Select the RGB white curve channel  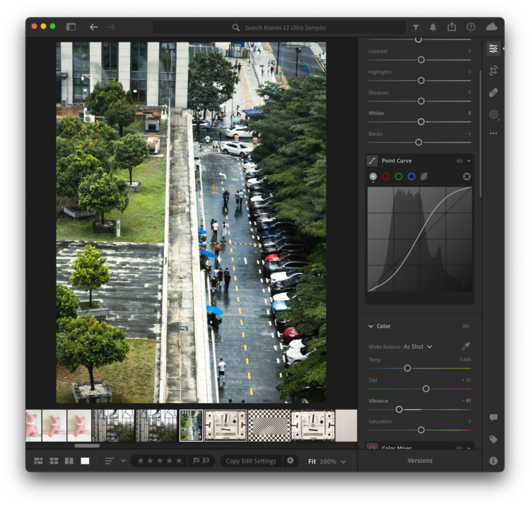373,176
